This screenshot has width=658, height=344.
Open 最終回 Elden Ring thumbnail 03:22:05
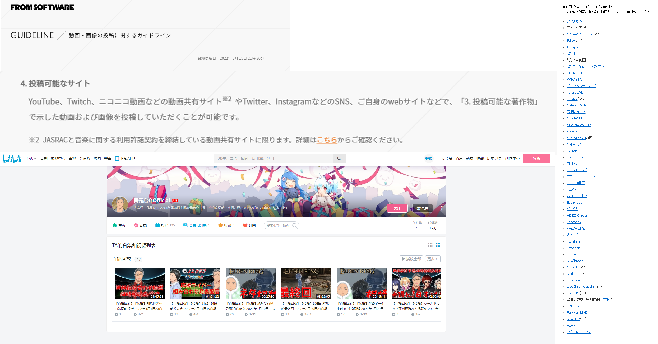pyautogui.click(x=306, y=283)
